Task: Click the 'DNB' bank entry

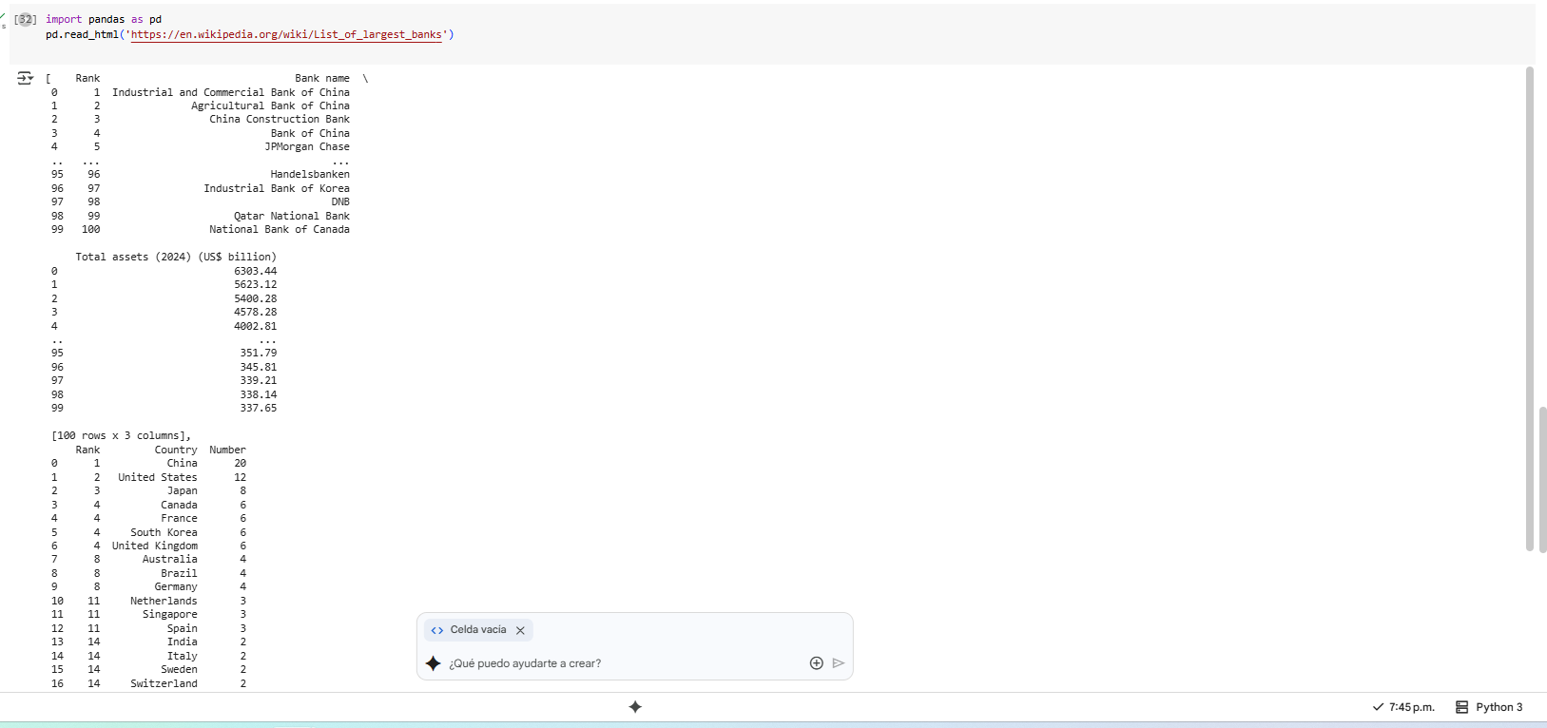Action: (x=340, y=201)
